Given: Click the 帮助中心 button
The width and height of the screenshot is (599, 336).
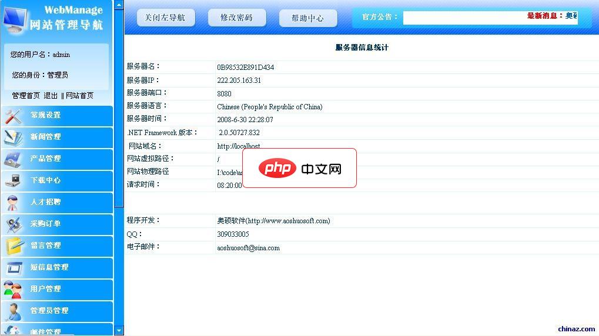Looking at the screenshot, I should pos(308,18).
